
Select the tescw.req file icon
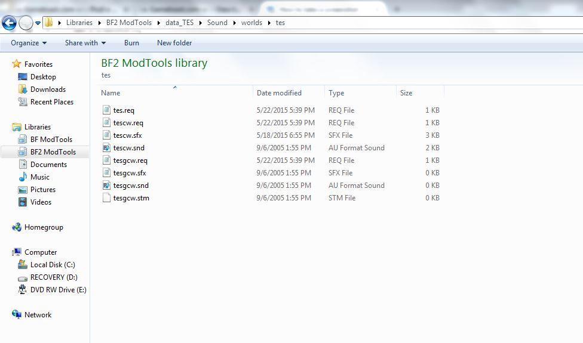(106, 122)
